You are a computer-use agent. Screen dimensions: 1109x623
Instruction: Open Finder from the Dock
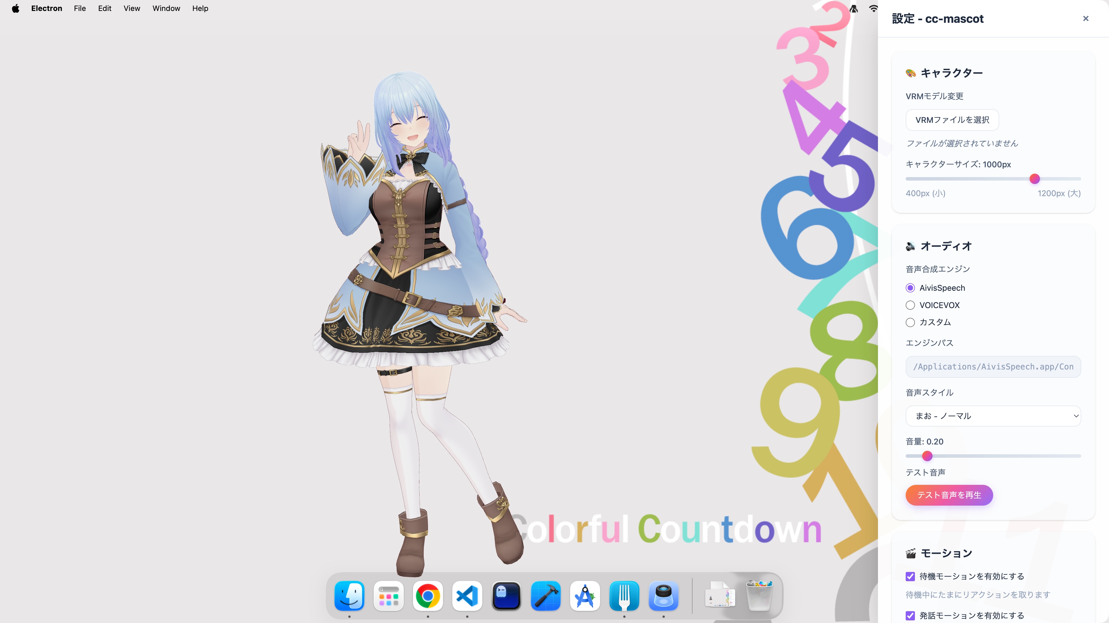[349, 596]
